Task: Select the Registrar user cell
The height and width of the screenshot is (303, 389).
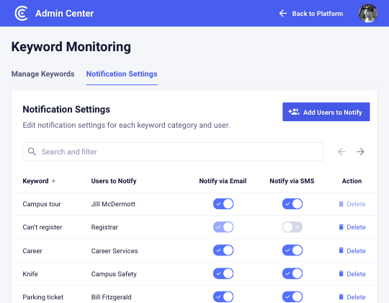Action: [x=104, y=227]
